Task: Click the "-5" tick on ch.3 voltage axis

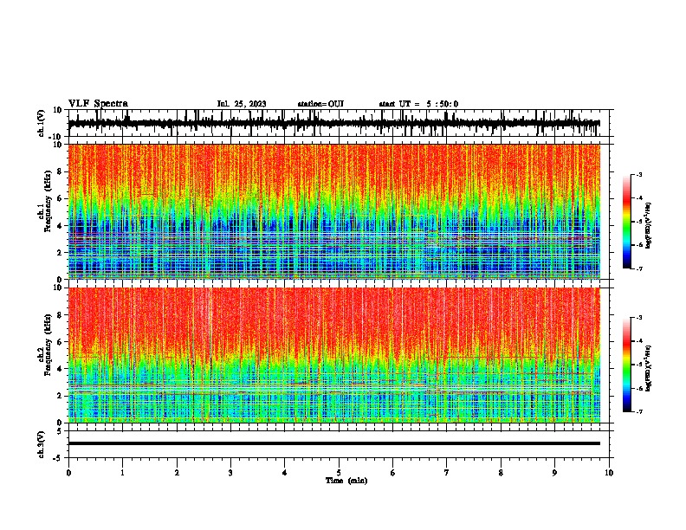Action: (x=59, y=458)
